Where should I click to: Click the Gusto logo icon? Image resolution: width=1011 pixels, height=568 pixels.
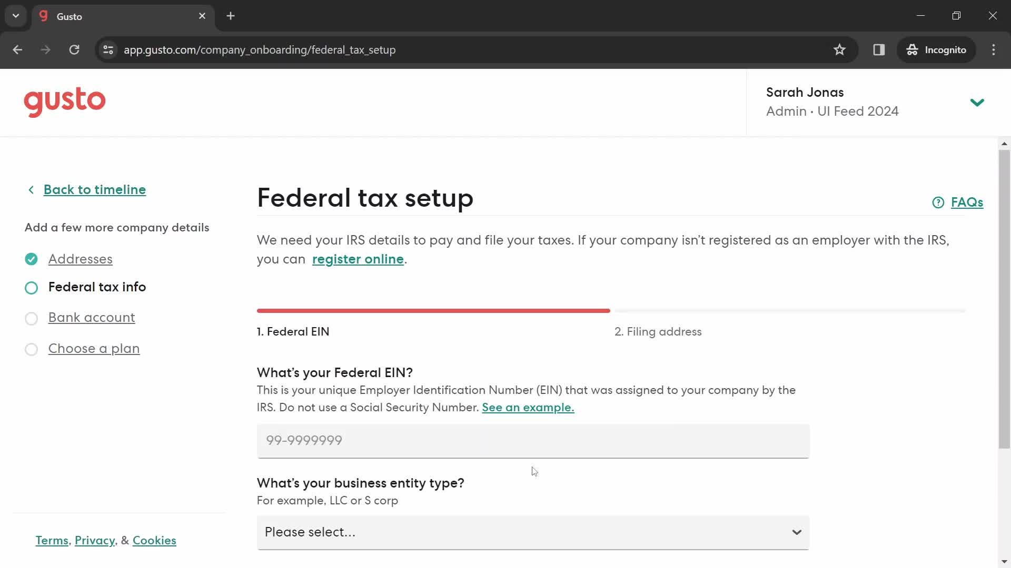click(x=65, y=102)
